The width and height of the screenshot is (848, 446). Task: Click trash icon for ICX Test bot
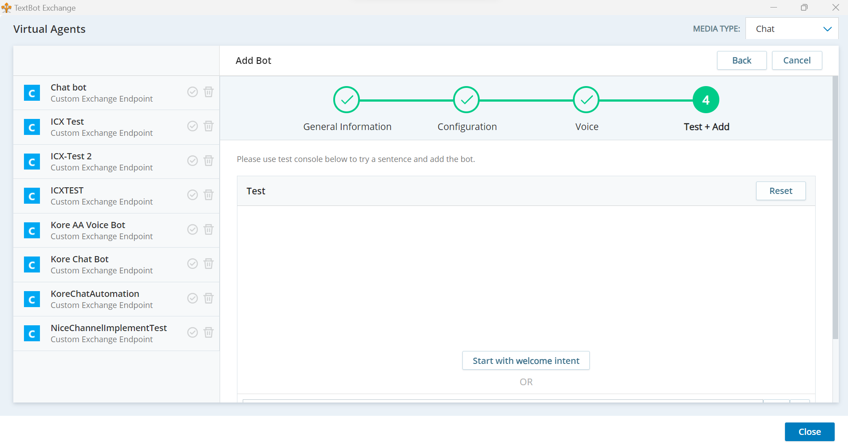pos(209,126)
